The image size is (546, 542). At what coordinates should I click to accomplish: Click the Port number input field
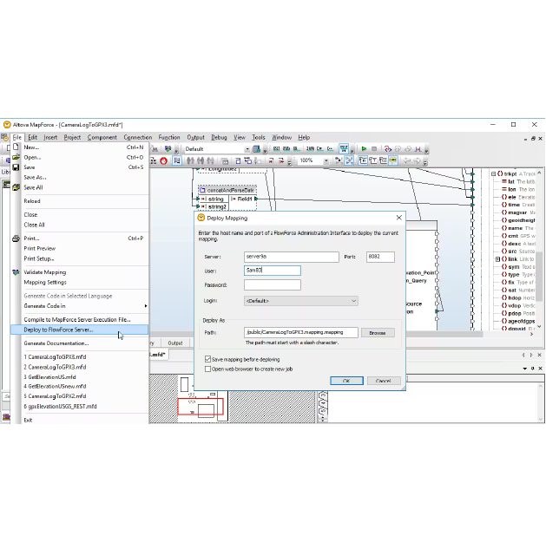pyautogui.click(x=380, y=257)
